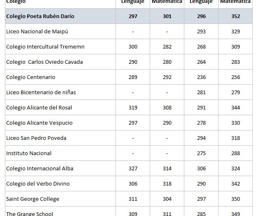The height and width of the screenshot is (216, 261).
Task: Click Colegio Intercultural Trememn name cell
Action: 45,46
